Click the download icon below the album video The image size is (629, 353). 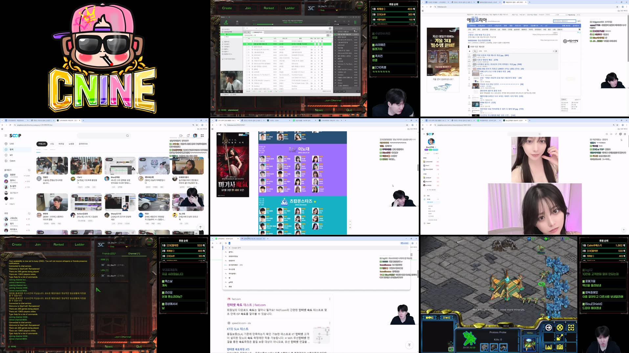235,92
